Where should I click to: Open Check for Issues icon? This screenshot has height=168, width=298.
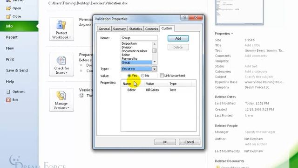tap(61, 60)
